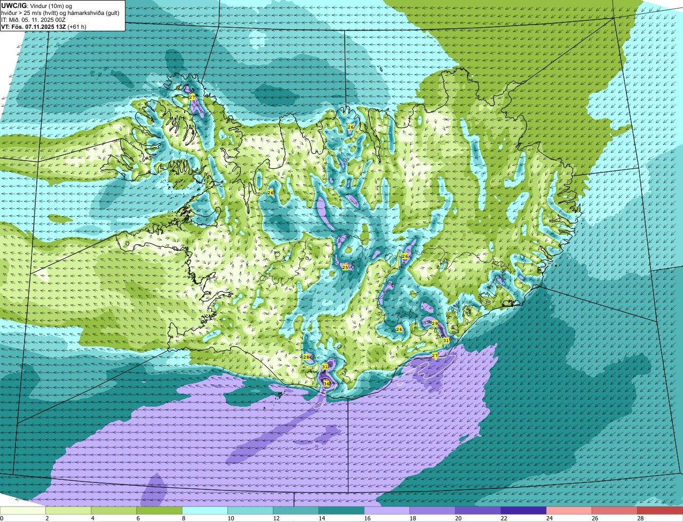683x522 pixels.
Task: Click the initial time 'IT: Mið. 05. 11. 2025 00Z'
Action: click(33, 20)
